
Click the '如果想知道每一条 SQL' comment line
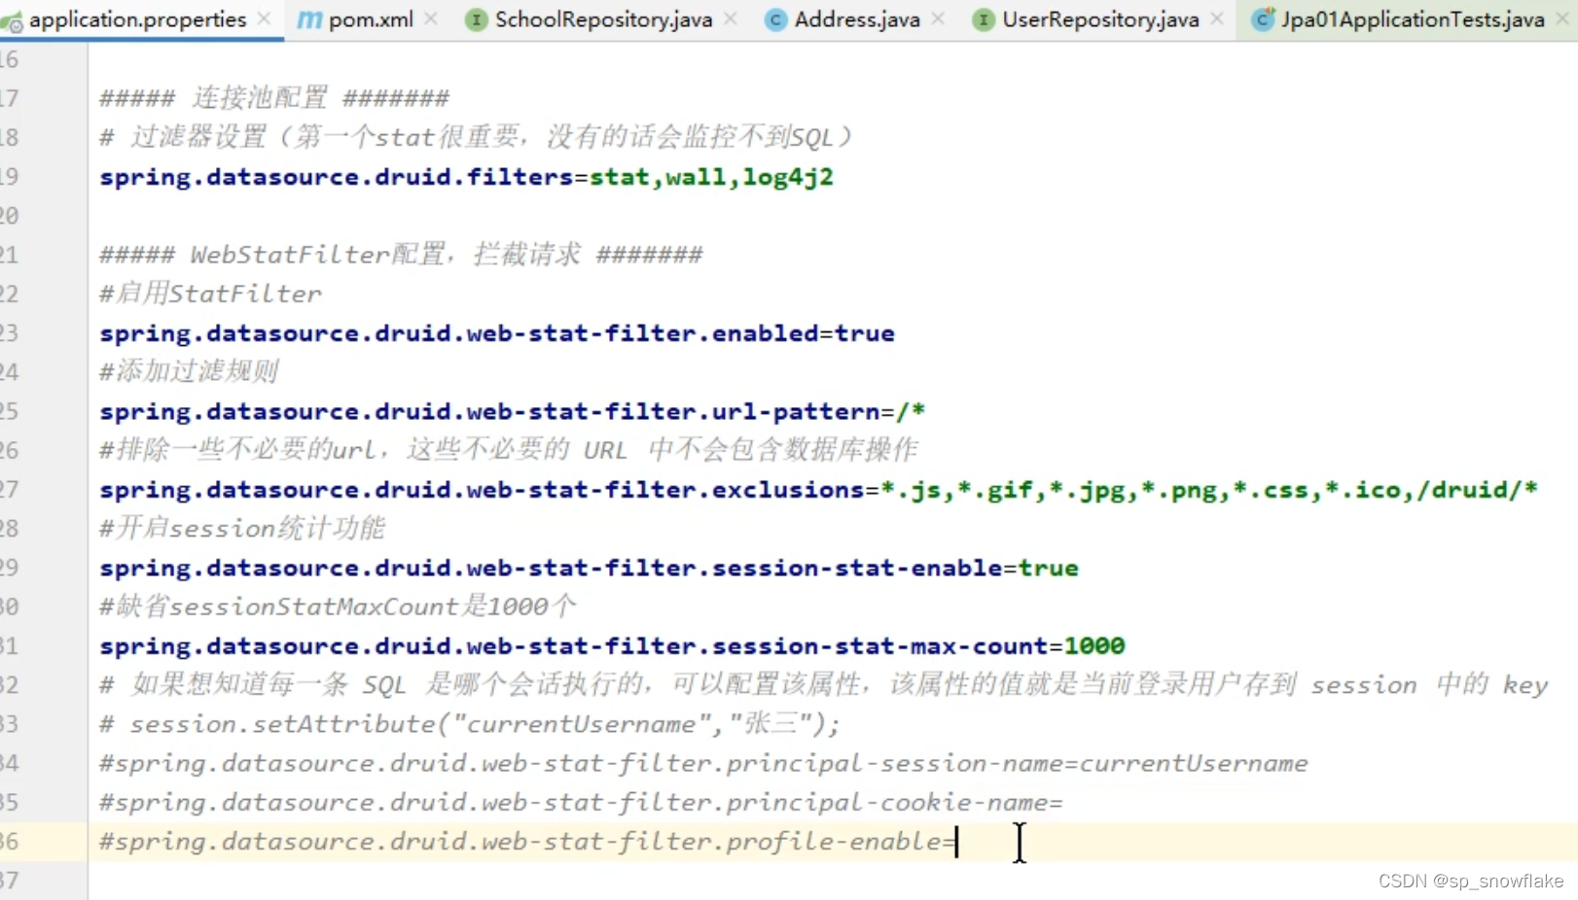pyautogui.click(x=823, y=685)
